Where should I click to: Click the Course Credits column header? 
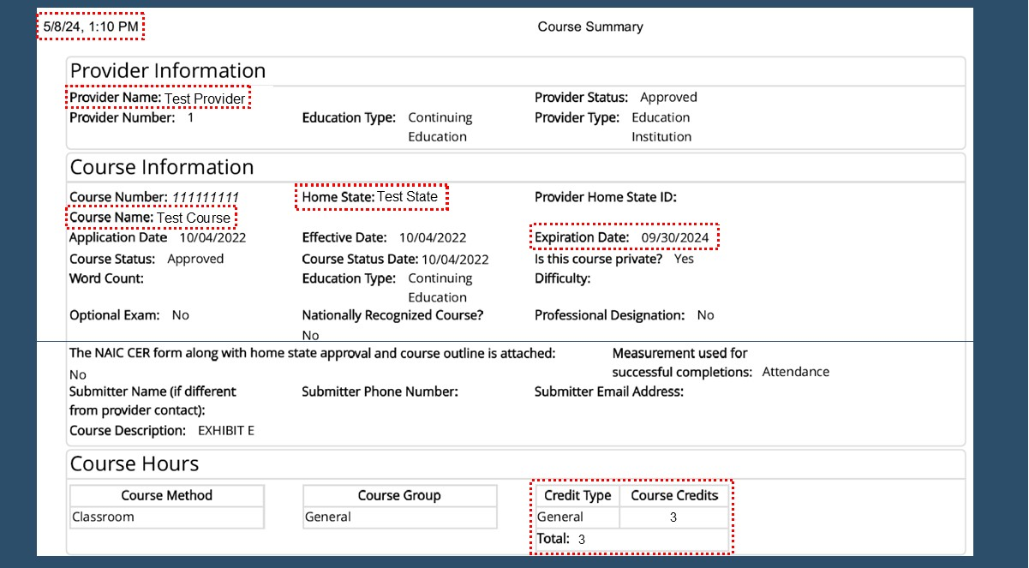pos(674,495)
